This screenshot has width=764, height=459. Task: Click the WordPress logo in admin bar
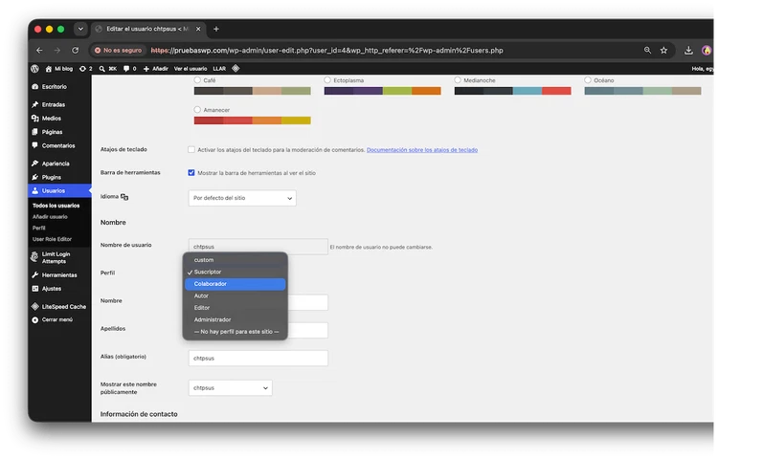(34, 69)
